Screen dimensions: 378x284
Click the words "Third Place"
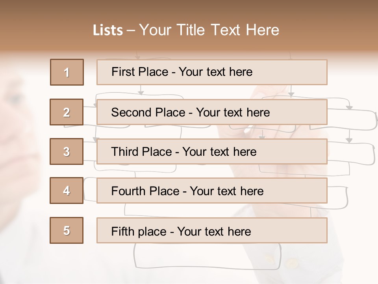pyautogui.click(x=141, y=151)
